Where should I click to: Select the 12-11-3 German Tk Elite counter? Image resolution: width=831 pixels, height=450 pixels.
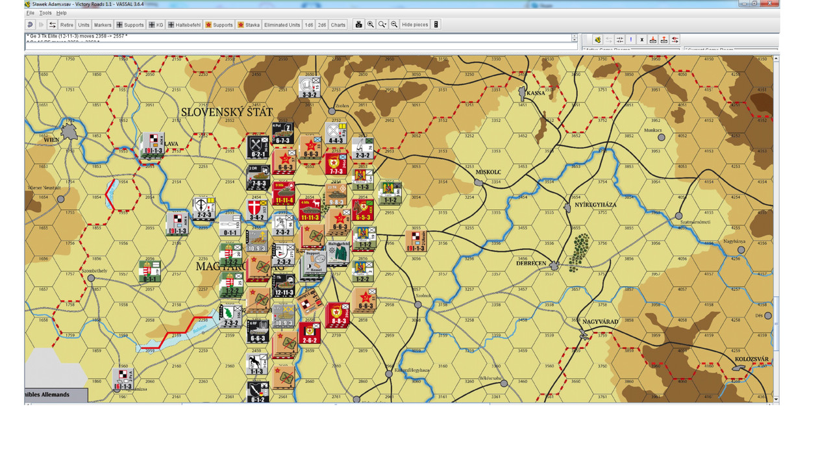(x=285, y=284)
